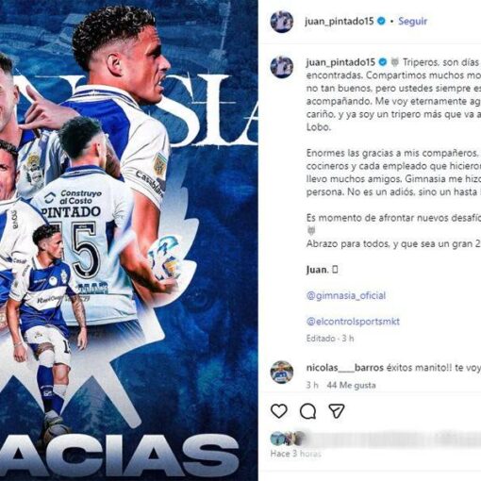Open juan_pintado15 username in the caption
The height and width of the screenshot is (481, 481).
[x=340, y=62]
